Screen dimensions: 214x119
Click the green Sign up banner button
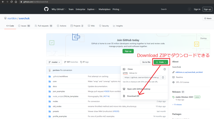128,51
